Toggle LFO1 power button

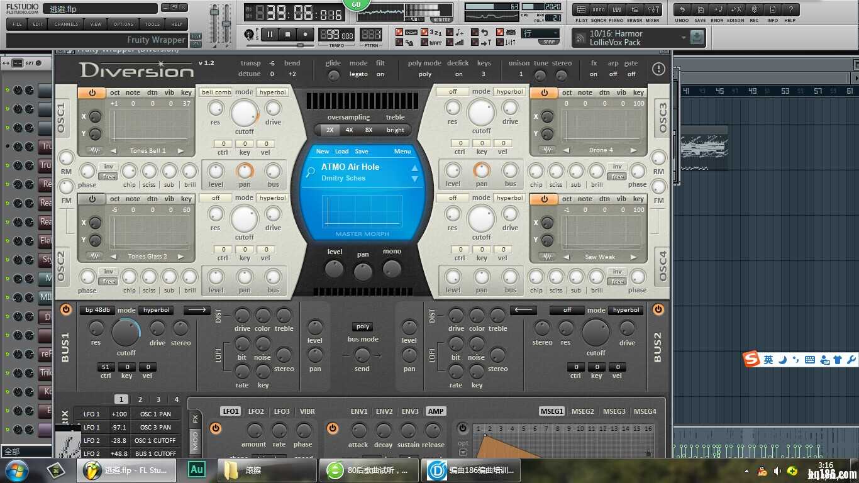pyautogui.click(x=215, y=428)
